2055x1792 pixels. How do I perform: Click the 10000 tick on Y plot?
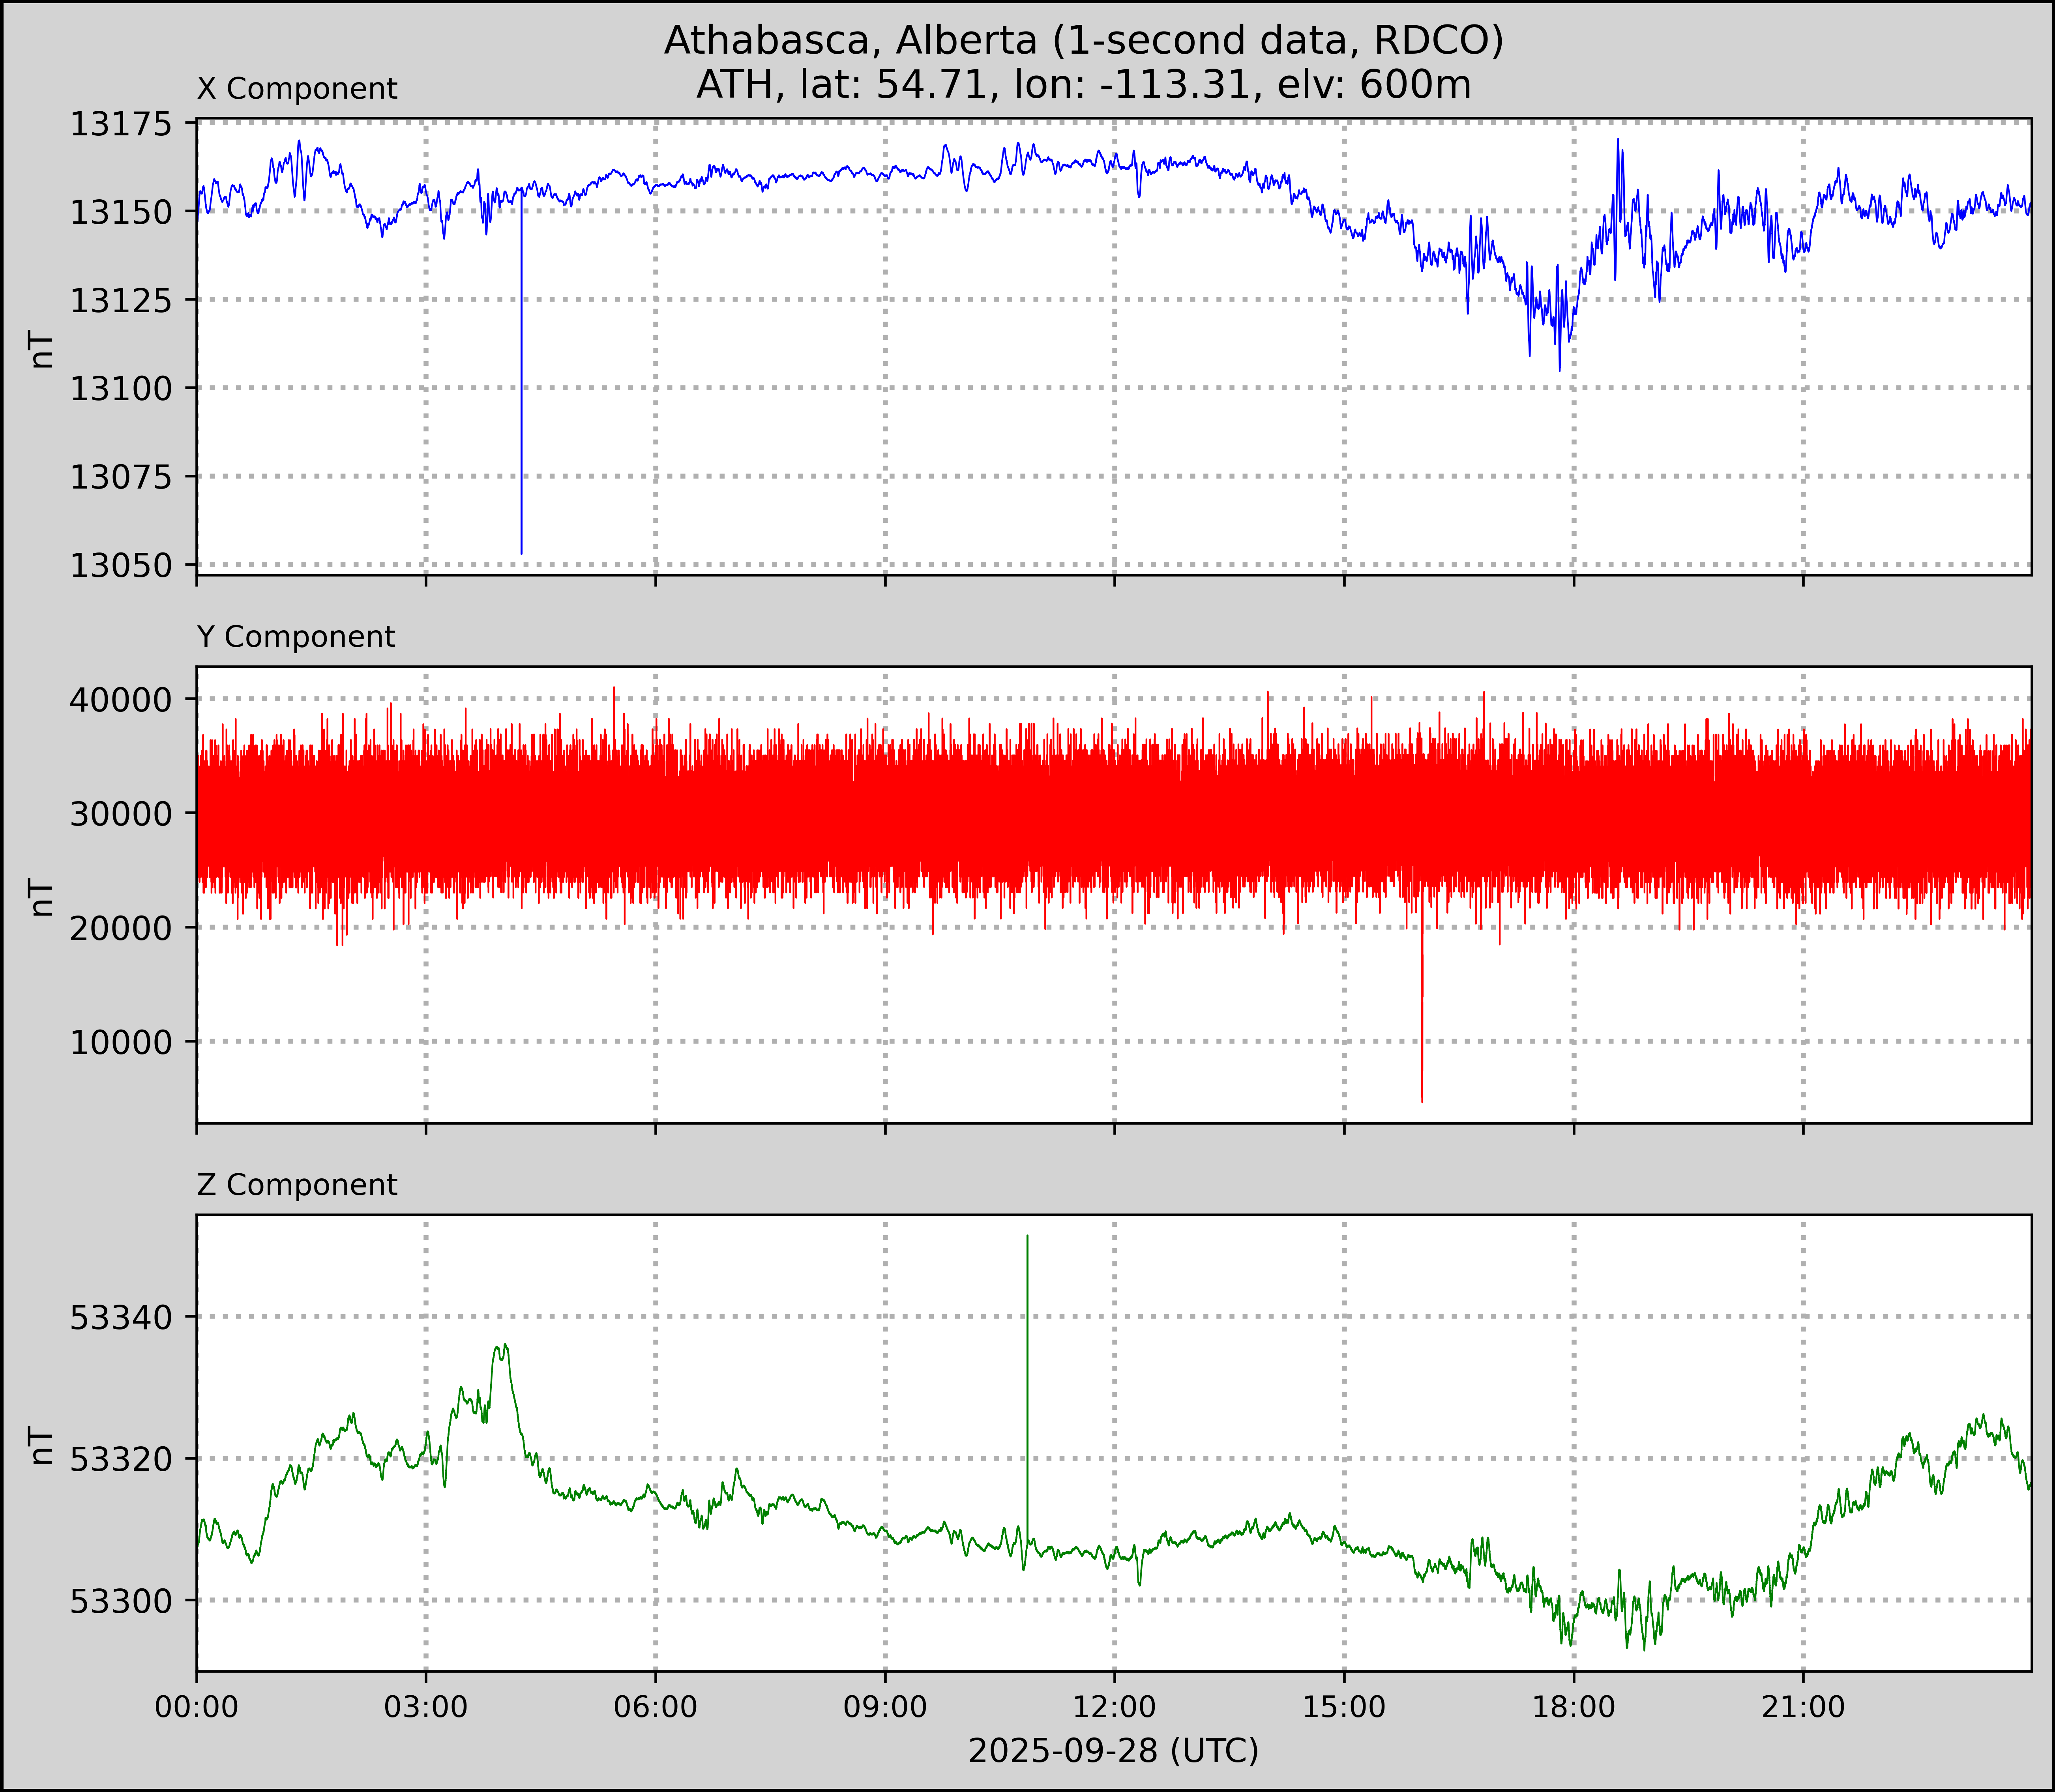(119, 1042)
